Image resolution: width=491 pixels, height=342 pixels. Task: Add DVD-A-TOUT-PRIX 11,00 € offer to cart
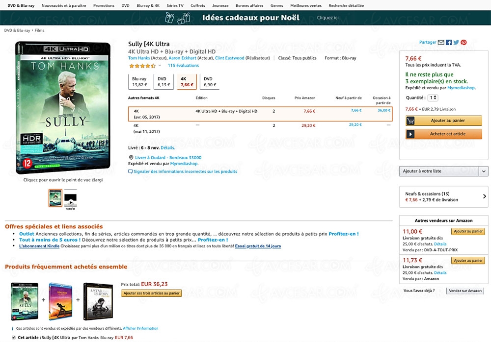pyautogui.click(x=468, y=231)
